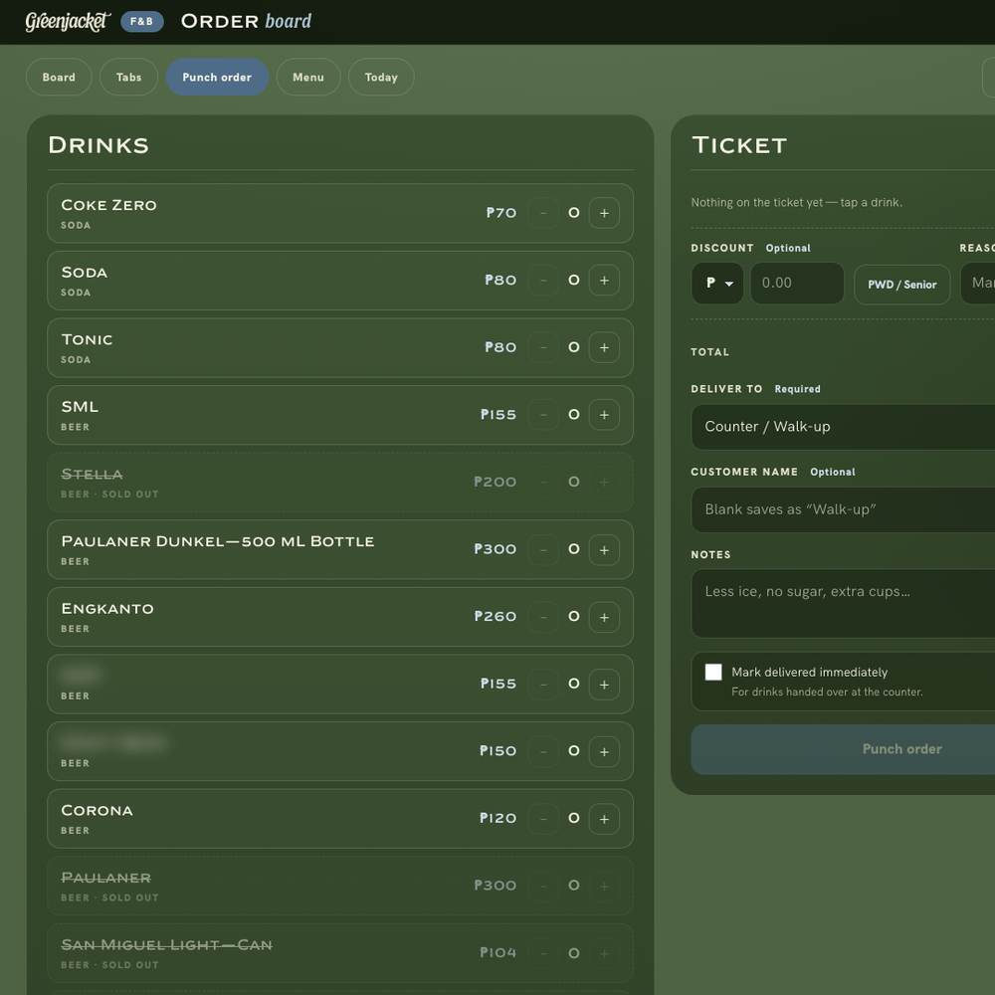This screenshot has width=995, height=995.
Task: Submit with the Punch order button
Action: [x=844, y=749]
